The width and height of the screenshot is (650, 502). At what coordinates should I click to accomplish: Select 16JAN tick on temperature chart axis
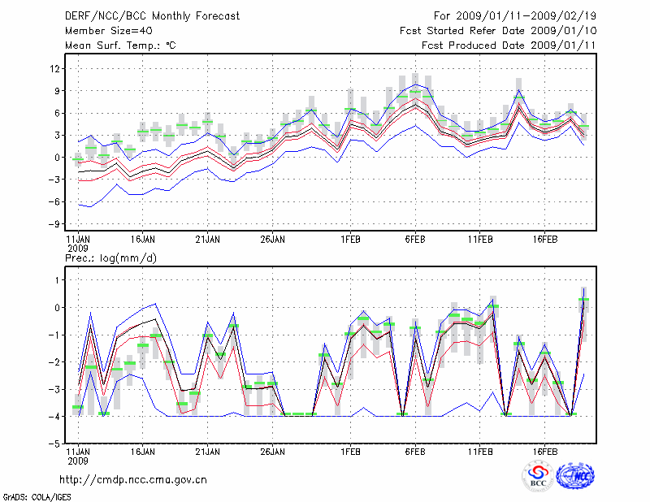[143, 239]
